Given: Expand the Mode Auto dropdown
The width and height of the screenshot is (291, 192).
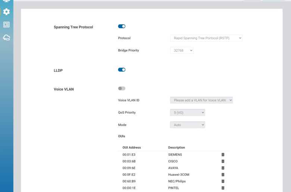Looking at the screenshot, I should pos(187,125).
